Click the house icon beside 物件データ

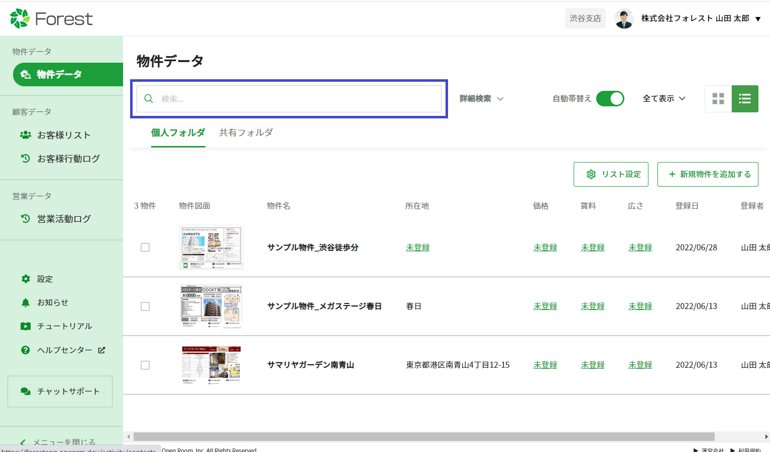[26, 74]
